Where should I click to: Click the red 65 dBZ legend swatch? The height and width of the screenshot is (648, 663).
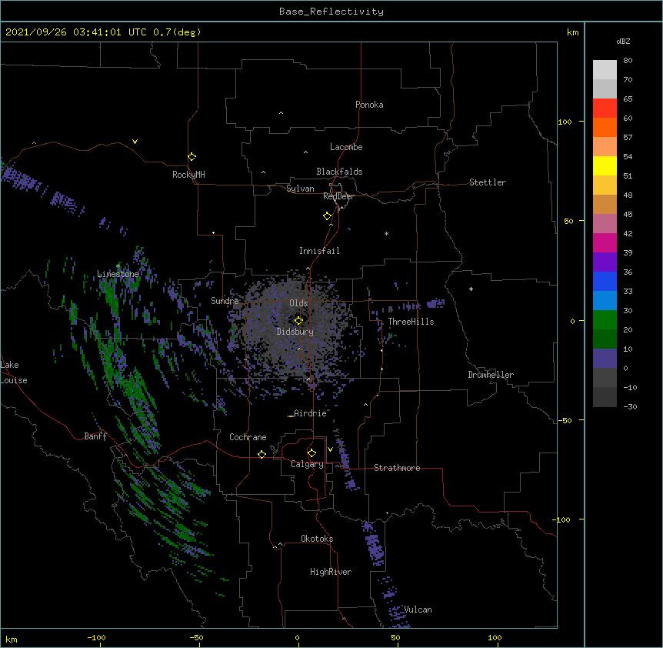605,108
